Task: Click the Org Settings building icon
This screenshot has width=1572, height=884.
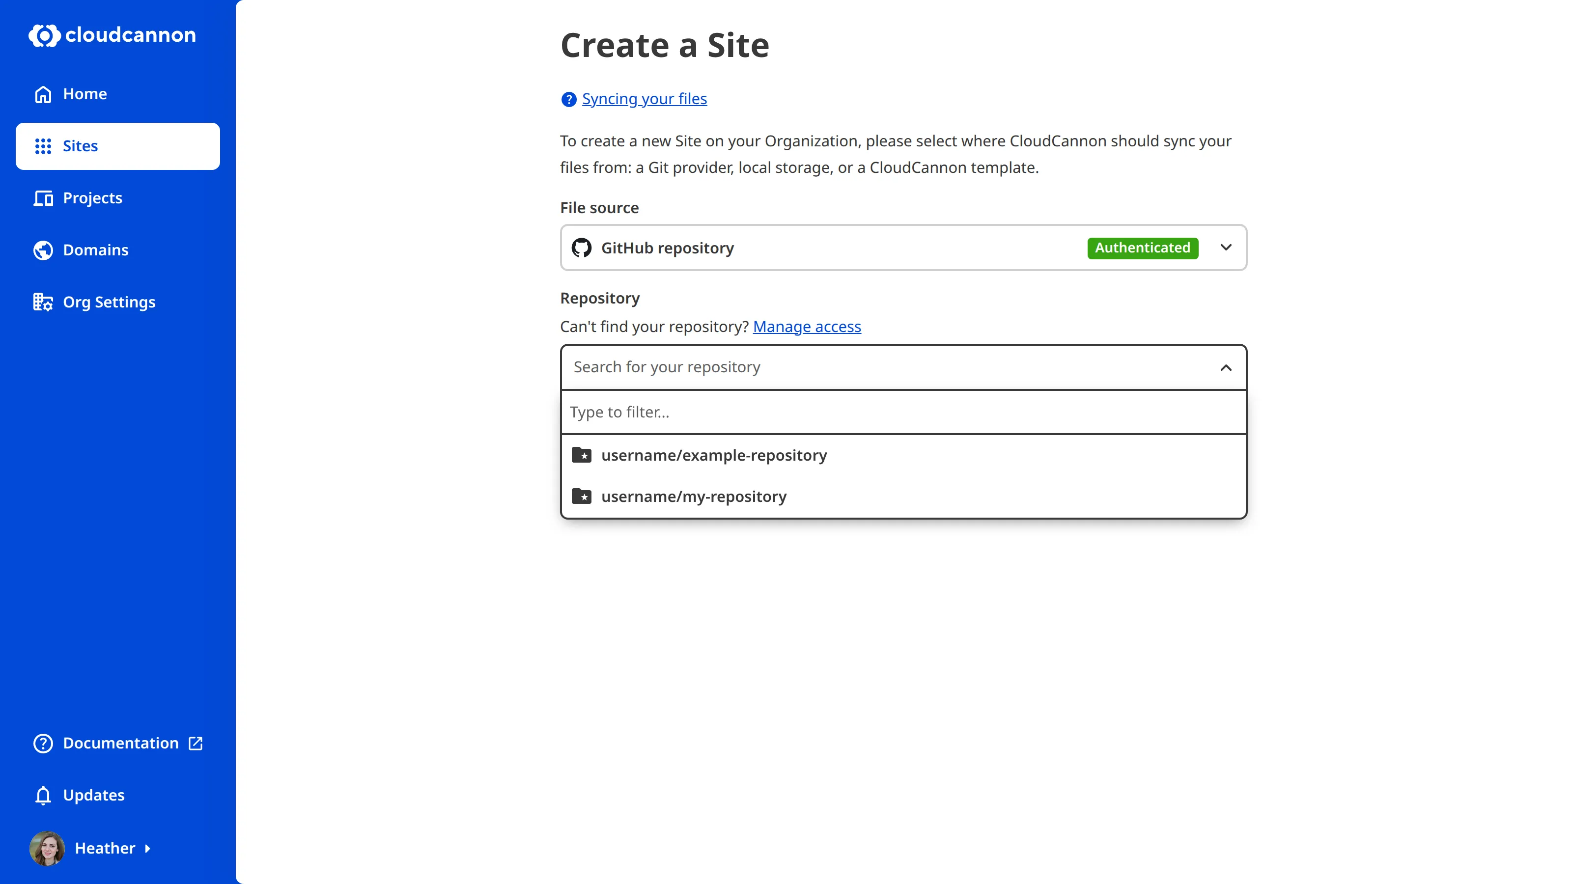Action: (x=43, y=302)
